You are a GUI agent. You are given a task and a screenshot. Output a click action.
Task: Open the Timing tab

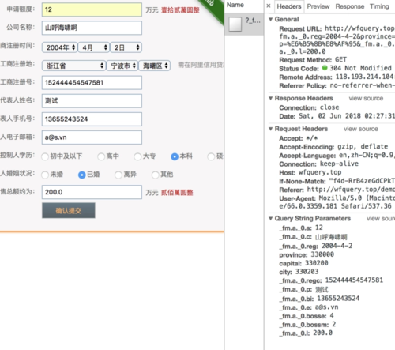pos(379,6)
